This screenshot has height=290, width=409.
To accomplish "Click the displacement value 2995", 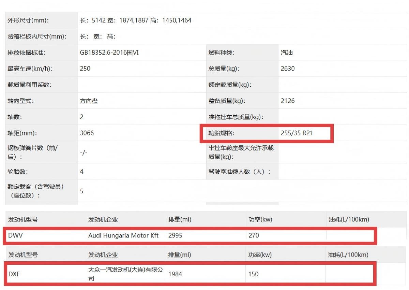I will (x=177, y=235).
